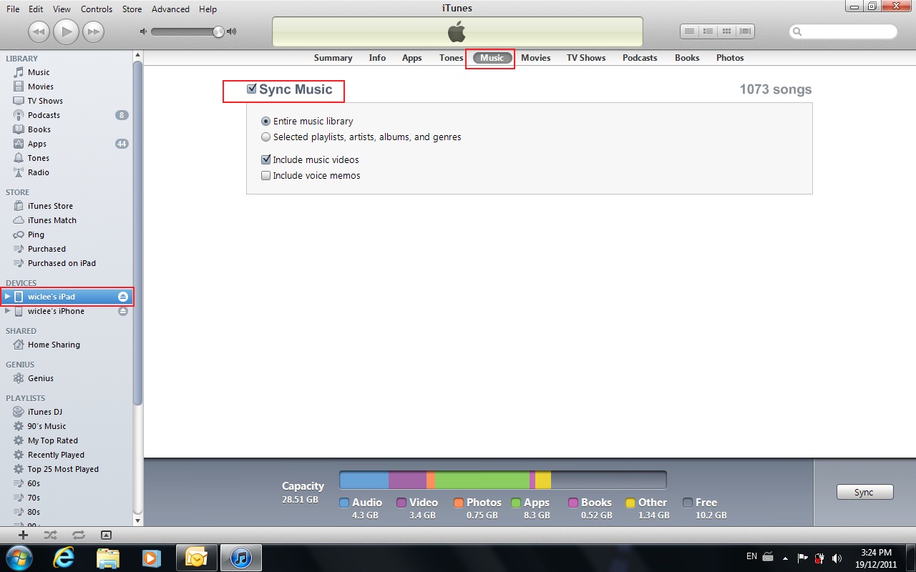Screen dimensions: 916x572
Task: Open the Purchased playlist
Action: pos(47,249)
